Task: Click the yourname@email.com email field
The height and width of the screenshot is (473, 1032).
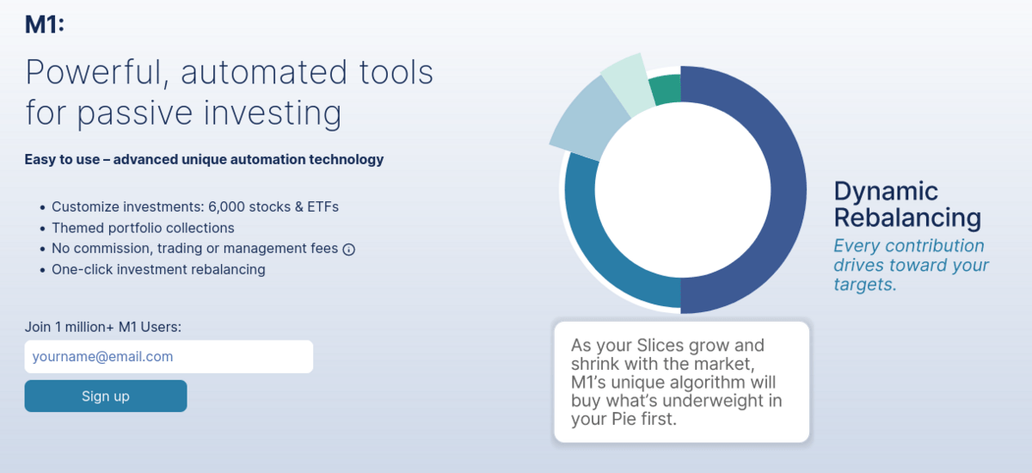Action: (x=169, y=357)
